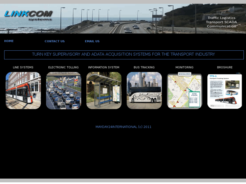Click the BROSHURE label
The image size is (246, 184).
click(225, 67)
